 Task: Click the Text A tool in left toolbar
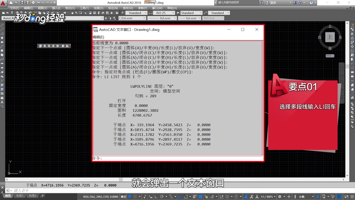tap(2, 102)
